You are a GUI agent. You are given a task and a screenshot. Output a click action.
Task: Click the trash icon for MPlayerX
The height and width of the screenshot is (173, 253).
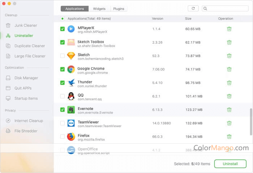pyautogui.click(x=229, y=29)
